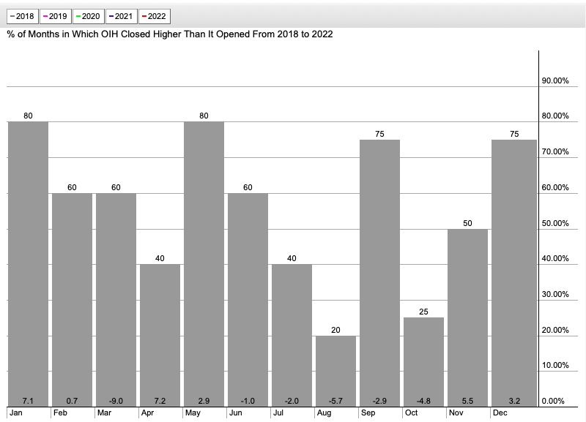Toggle the 2019 series in the legend
This screenshot has height=422, width=586.
pyautogui.click(x=56, y=16)
